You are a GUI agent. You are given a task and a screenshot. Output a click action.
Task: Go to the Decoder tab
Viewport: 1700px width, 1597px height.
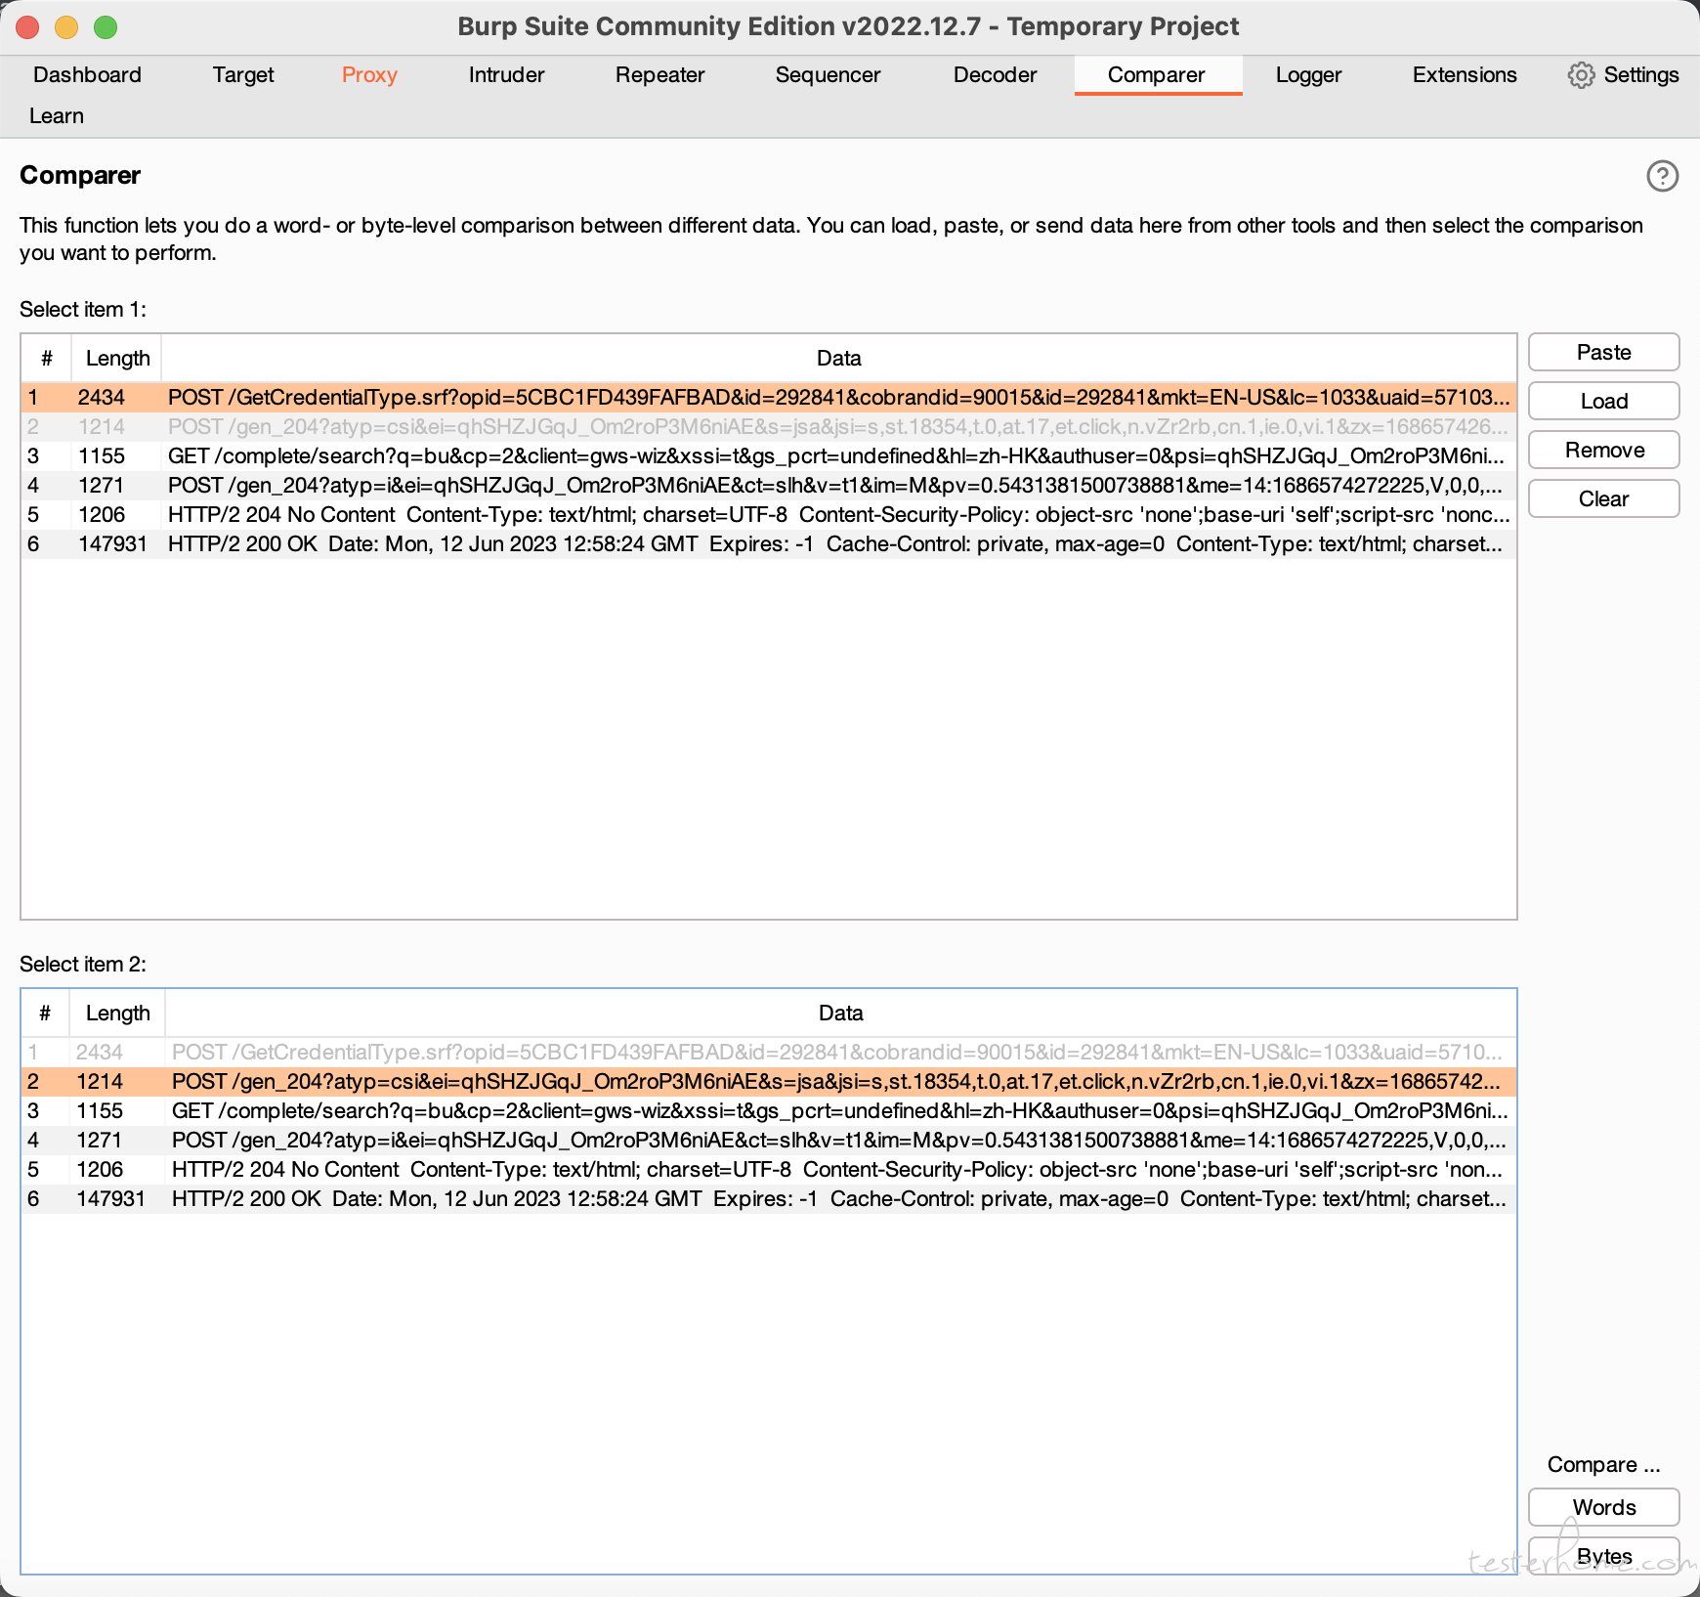995,75
